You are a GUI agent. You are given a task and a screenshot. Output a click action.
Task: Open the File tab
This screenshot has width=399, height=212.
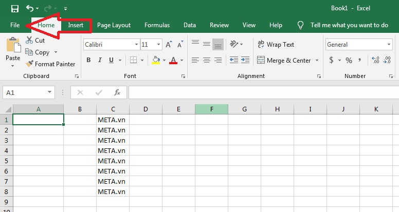(15, 25)
